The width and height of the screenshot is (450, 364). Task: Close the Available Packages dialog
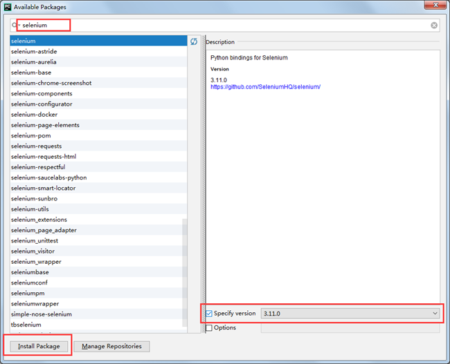click(x=435, y=5)
